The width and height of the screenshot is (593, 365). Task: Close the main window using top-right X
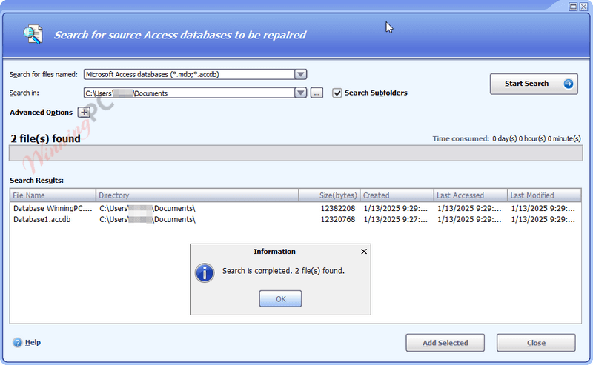pos(583,7)
